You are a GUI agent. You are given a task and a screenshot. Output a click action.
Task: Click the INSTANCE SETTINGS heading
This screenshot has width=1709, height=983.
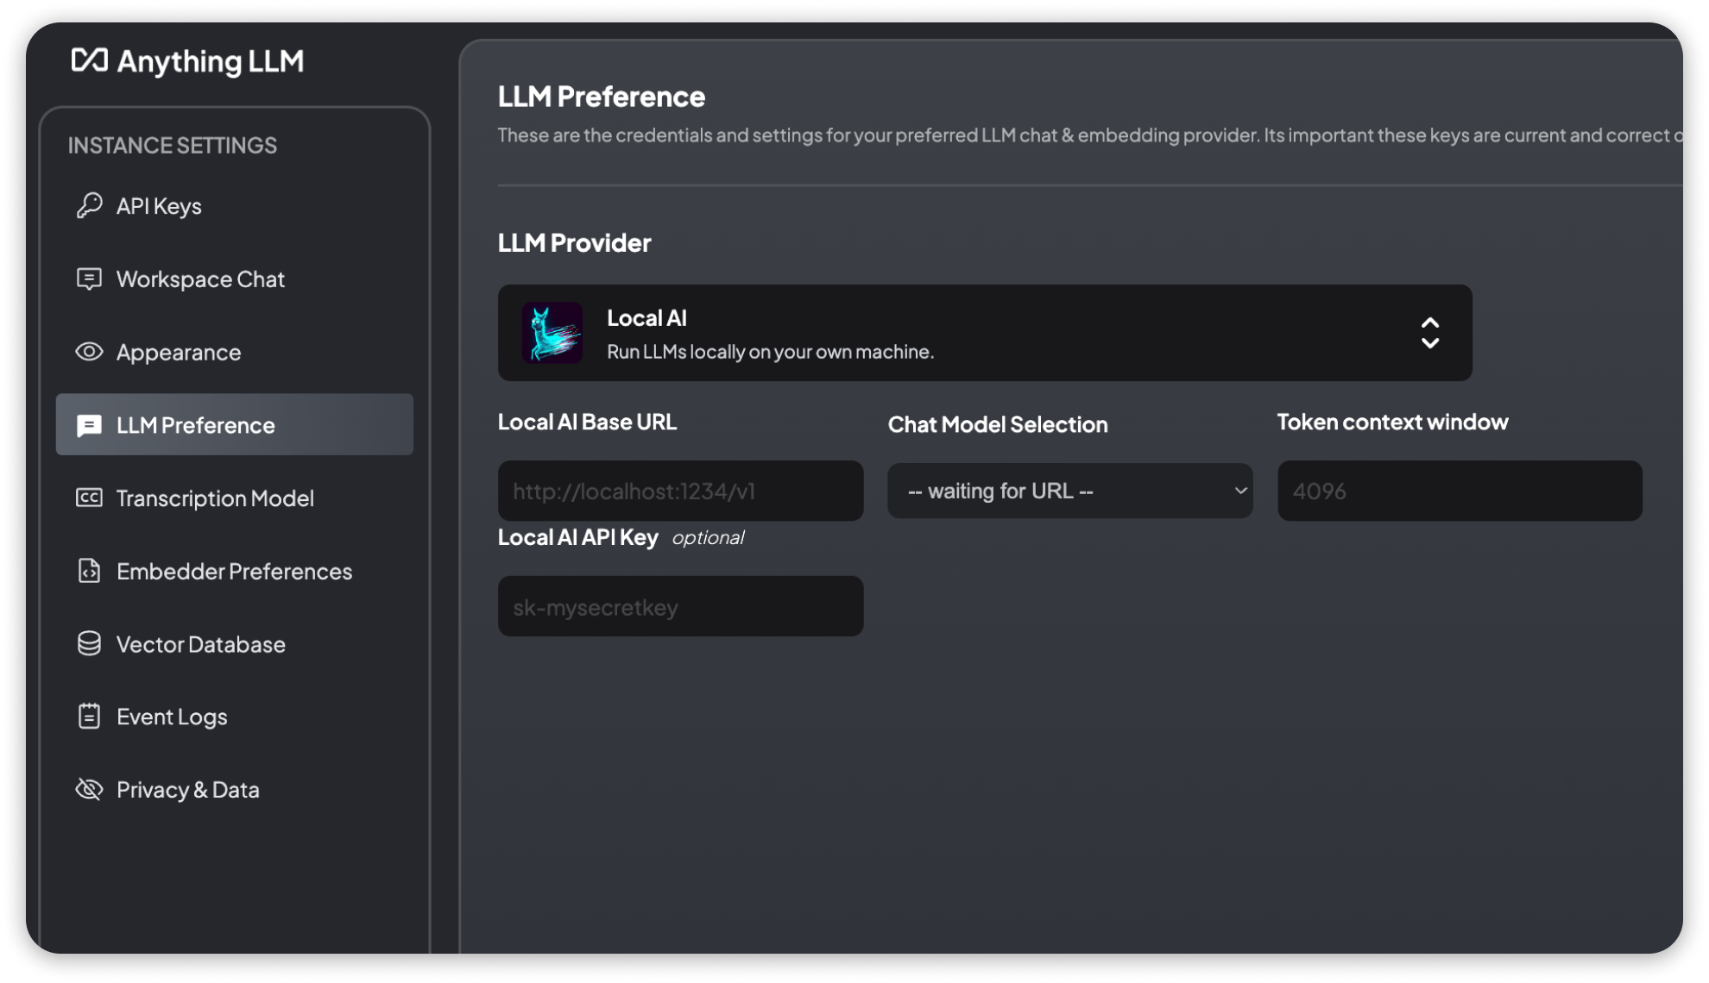coord(173,145)
